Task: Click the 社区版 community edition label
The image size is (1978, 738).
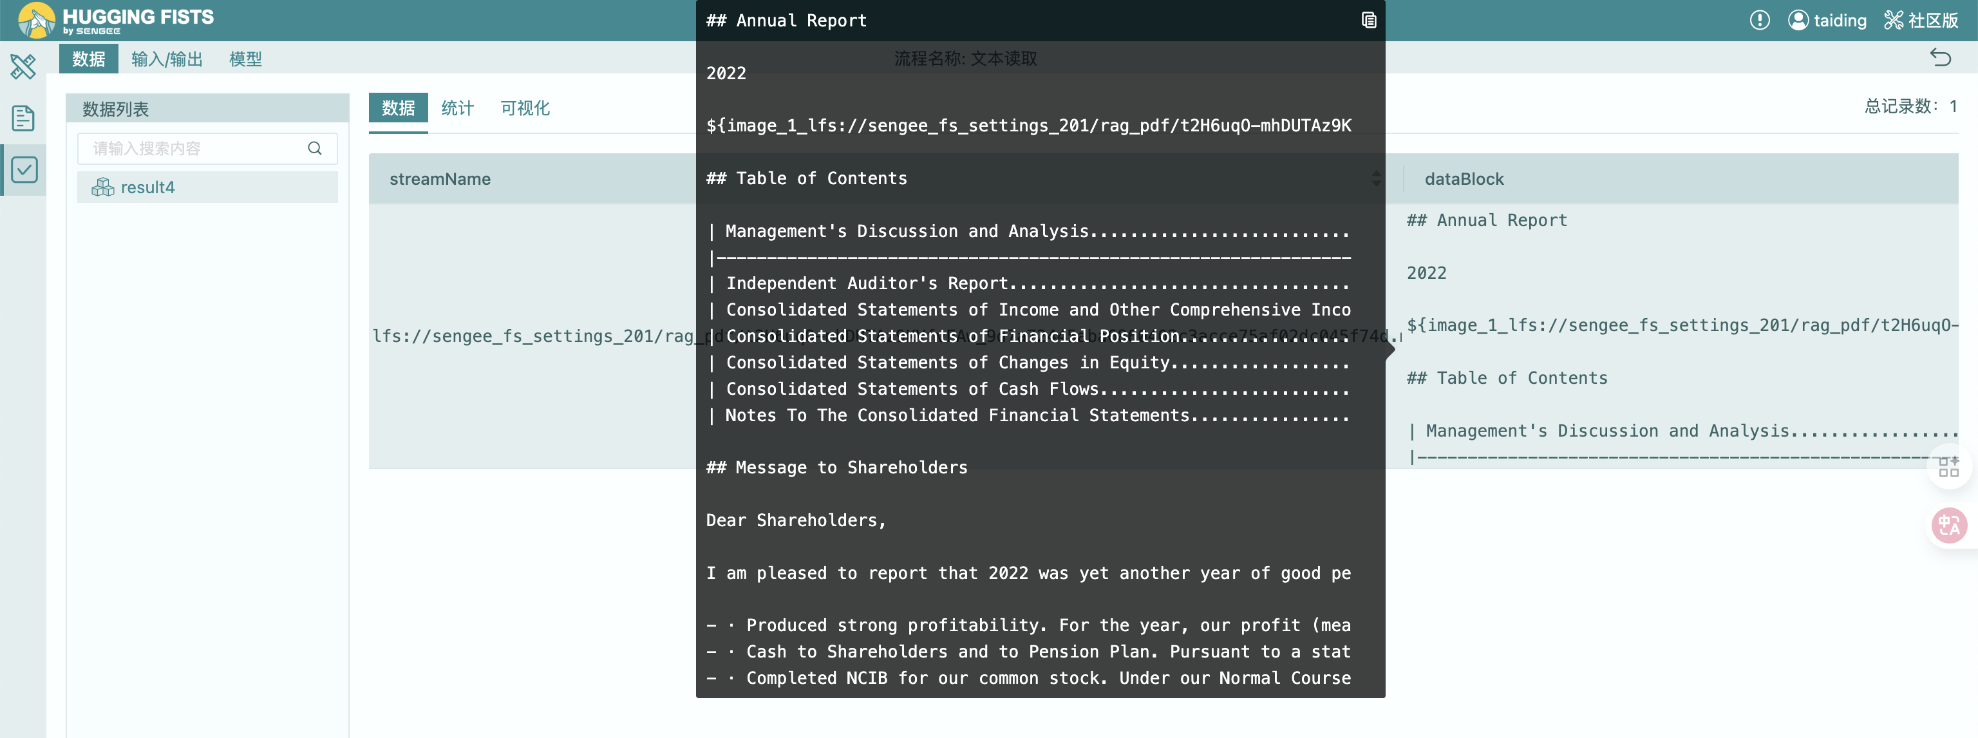Action: click(x=1921, y=20)
